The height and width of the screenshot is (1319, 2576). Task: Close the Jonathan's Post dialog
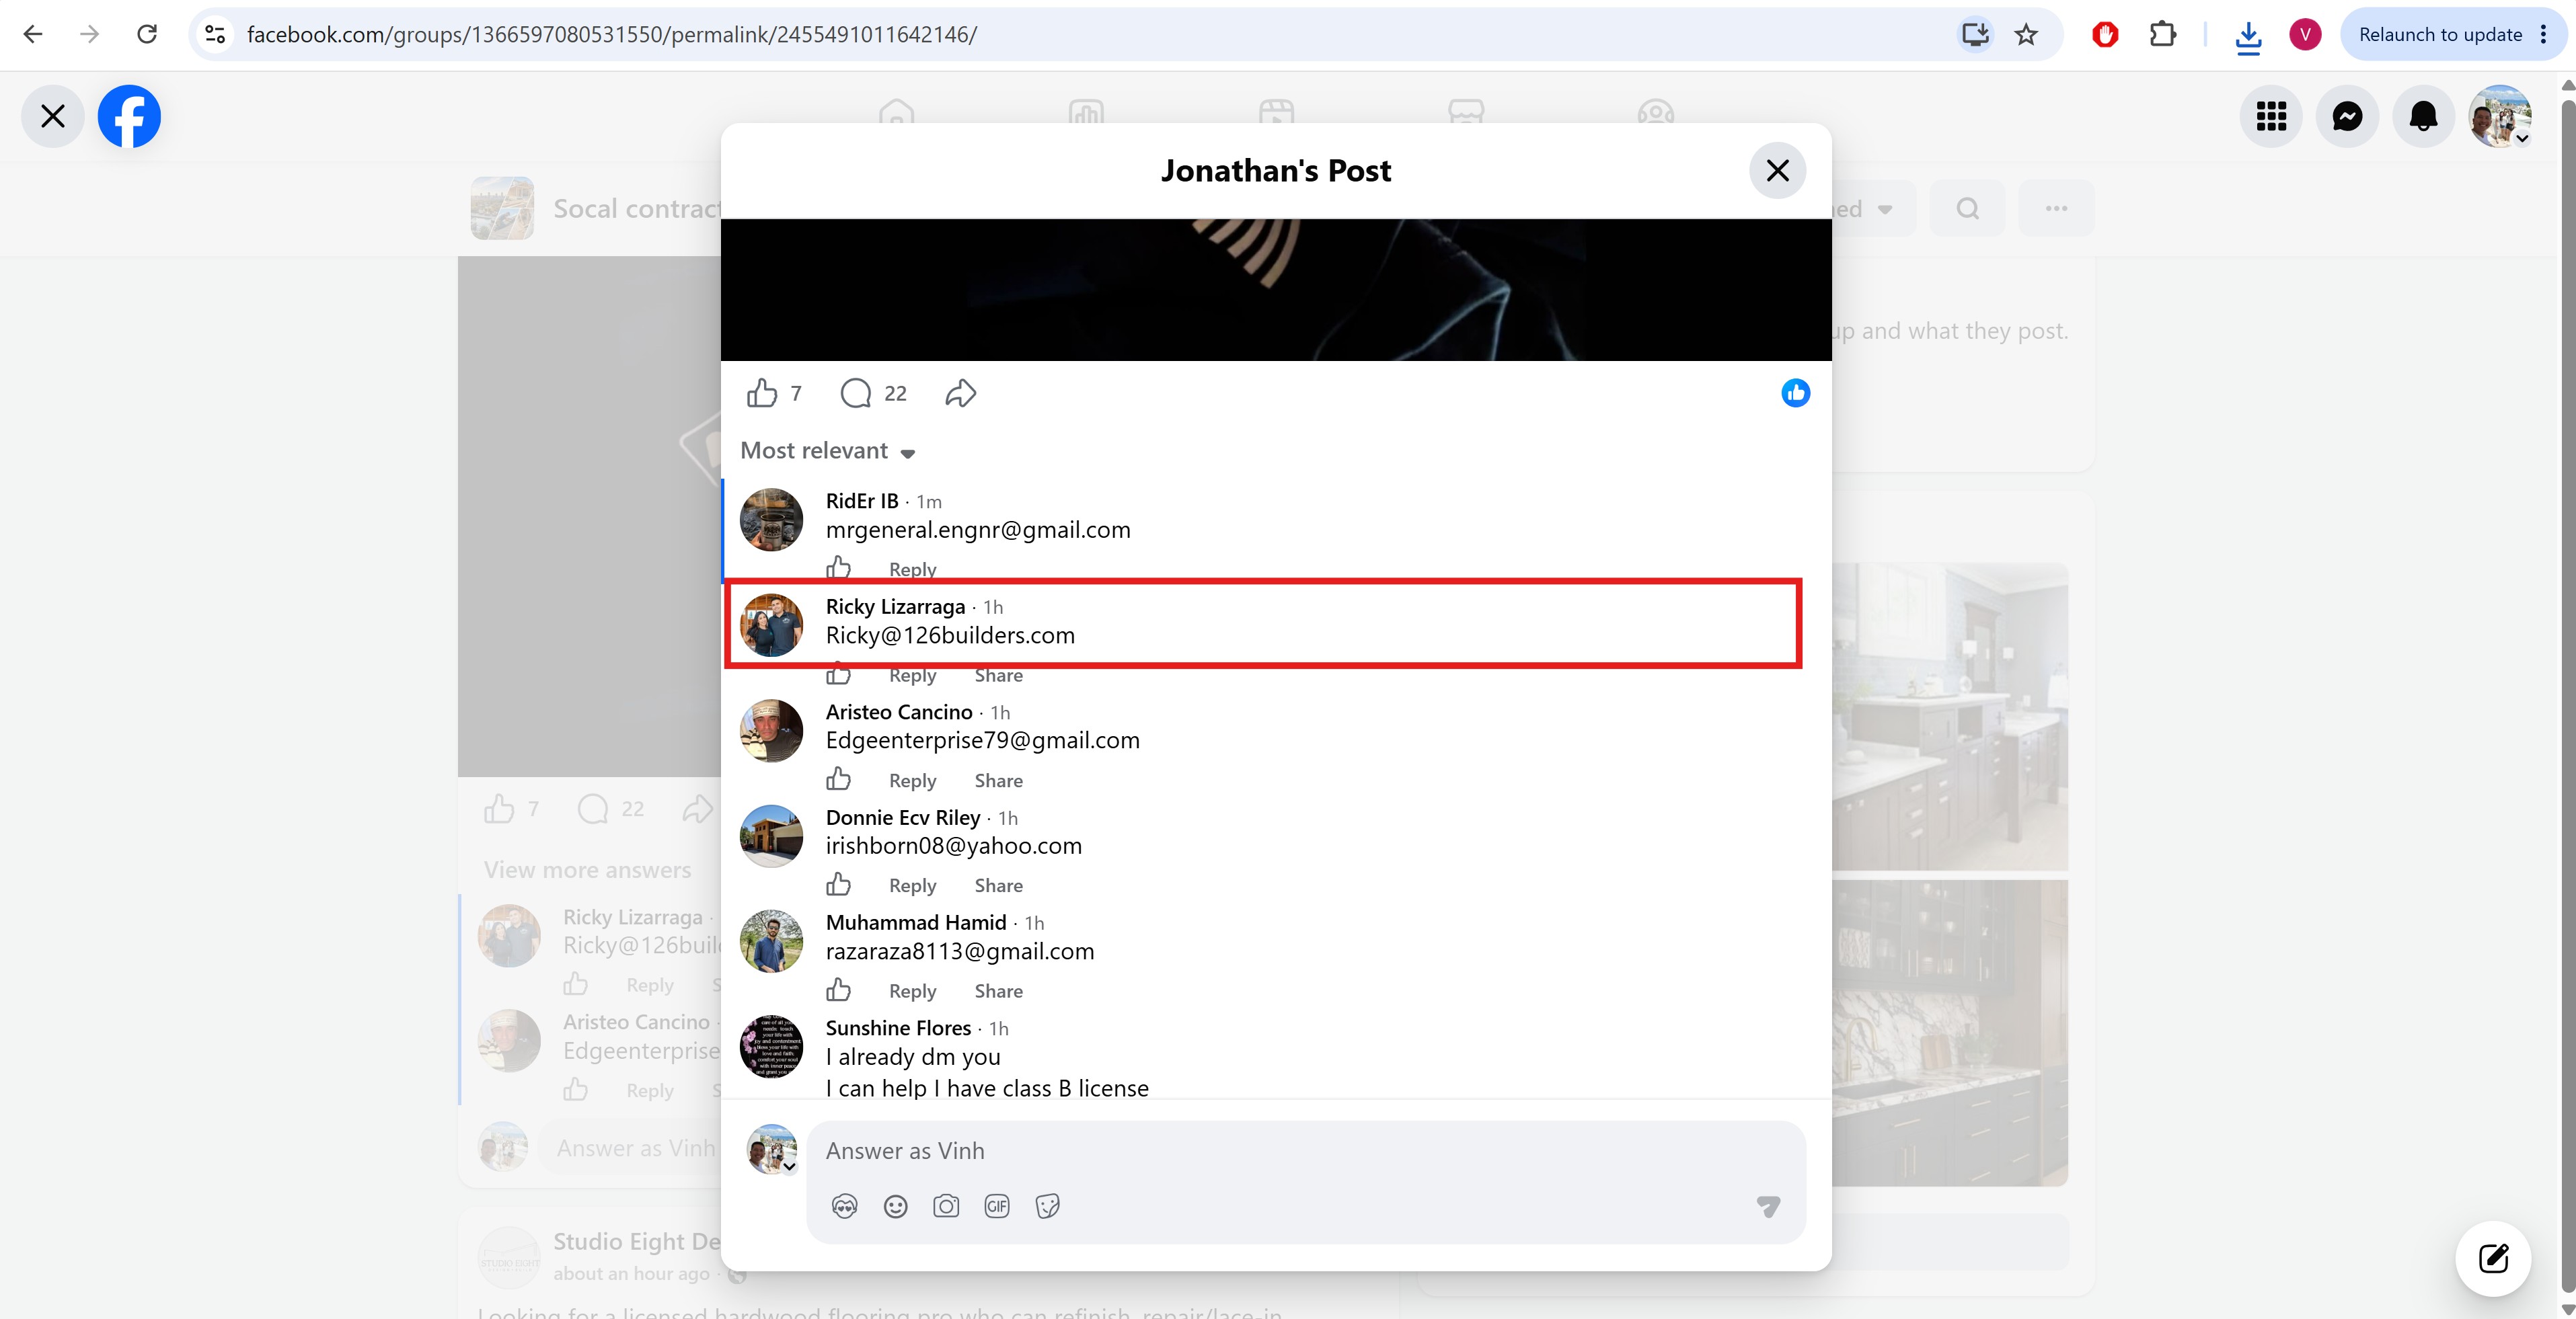[1777, 171]
